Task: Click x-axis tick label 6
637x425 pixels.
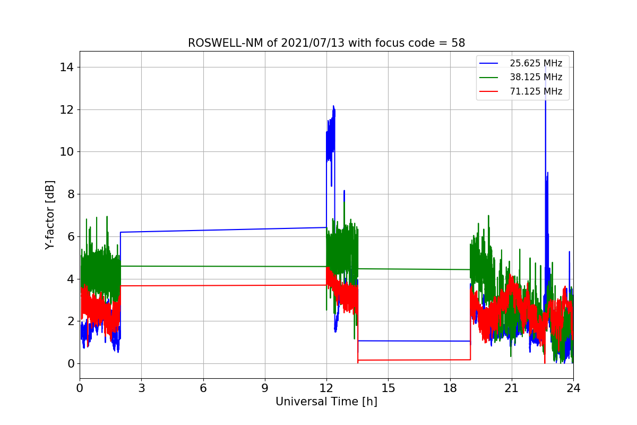Action: pos(203,388)
